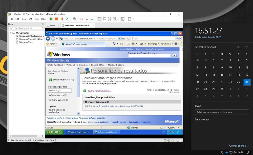253x155 pixels.
Task: Expand details for the KB905474 update
Action: [x=89, y=106]
